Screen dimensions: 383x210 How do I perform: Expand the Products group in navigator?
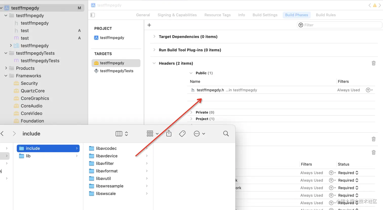click(x=6, y=68)
